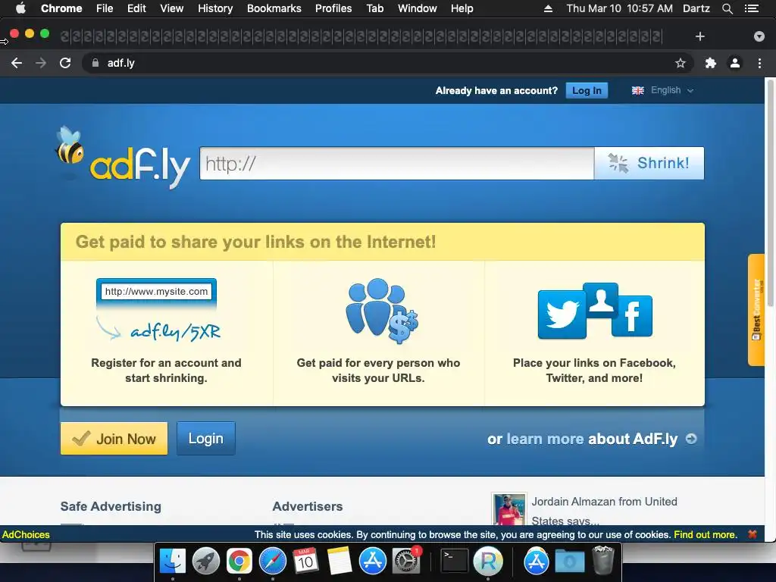Open Terminal icon in dock

click(455, 562)
